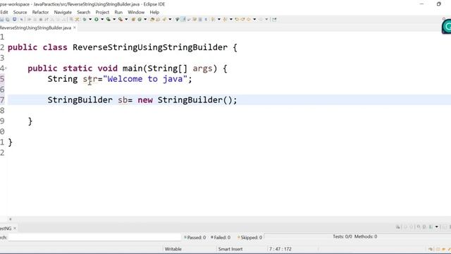Open the Run launch dropdown arrow
This screenshot has width=451, height=254.
(x=102, y=19)
